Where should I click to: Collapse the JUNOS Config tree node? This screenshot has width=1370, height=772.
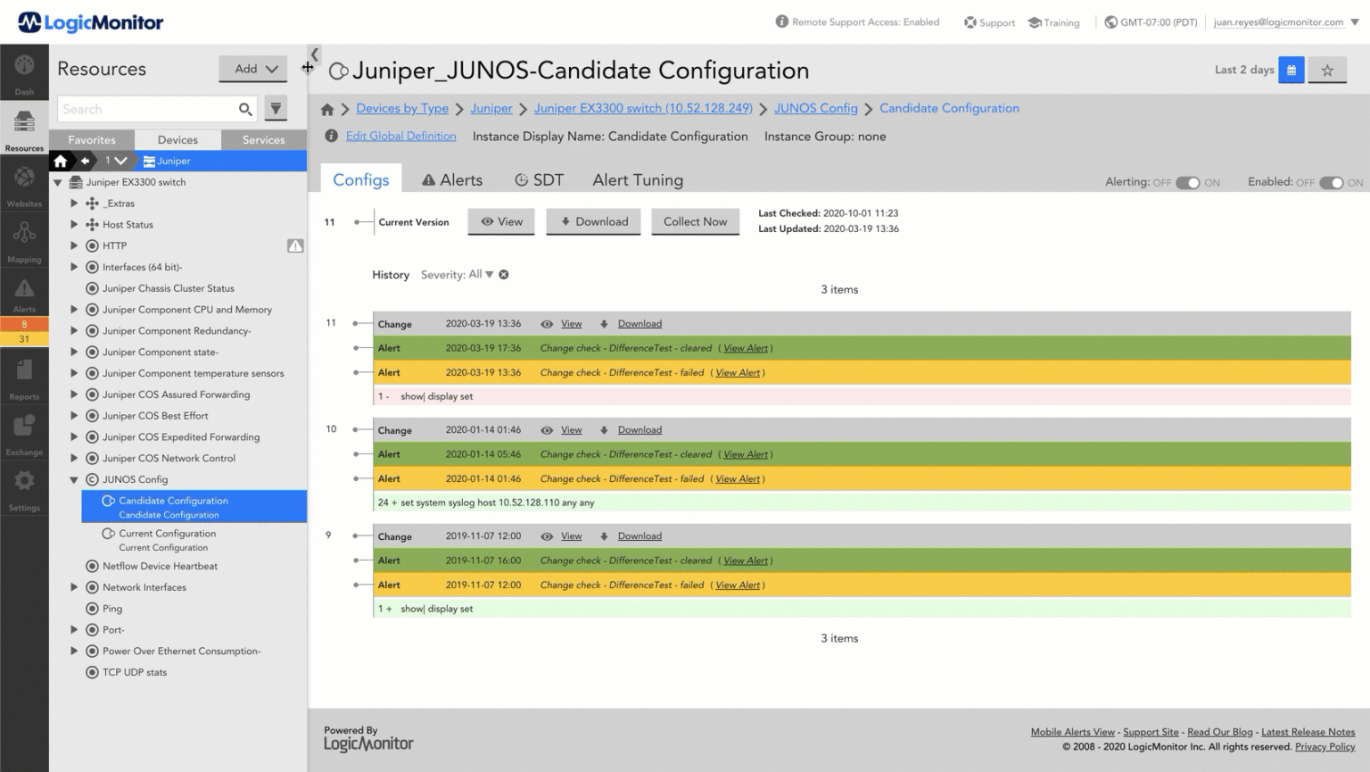point(75,479)
